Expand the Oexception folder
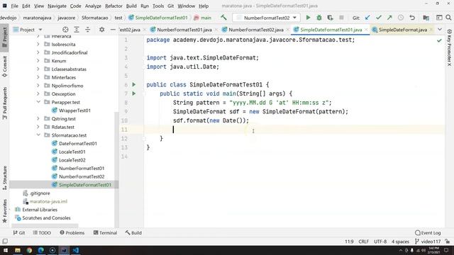454x255 pixels. tap(38, 93)
